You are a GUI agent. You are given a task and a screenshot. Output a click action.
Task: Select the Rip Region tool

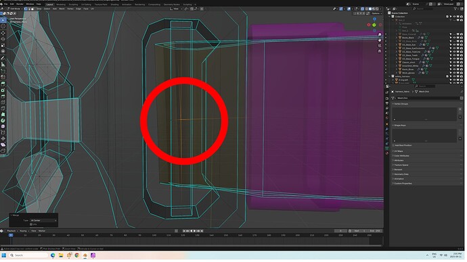[3, 151]
